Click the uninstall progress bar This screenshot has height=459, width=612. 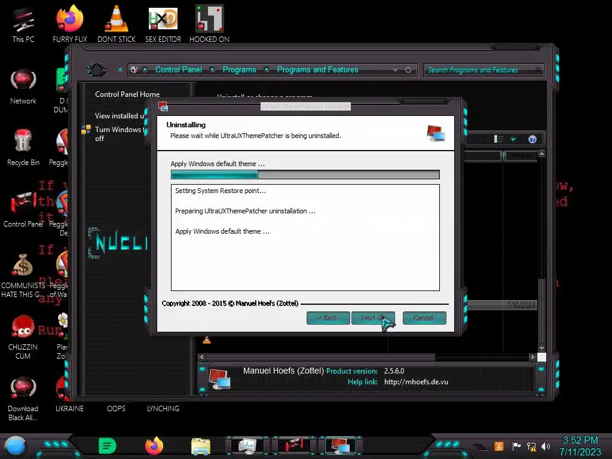(x=305, y=175)
